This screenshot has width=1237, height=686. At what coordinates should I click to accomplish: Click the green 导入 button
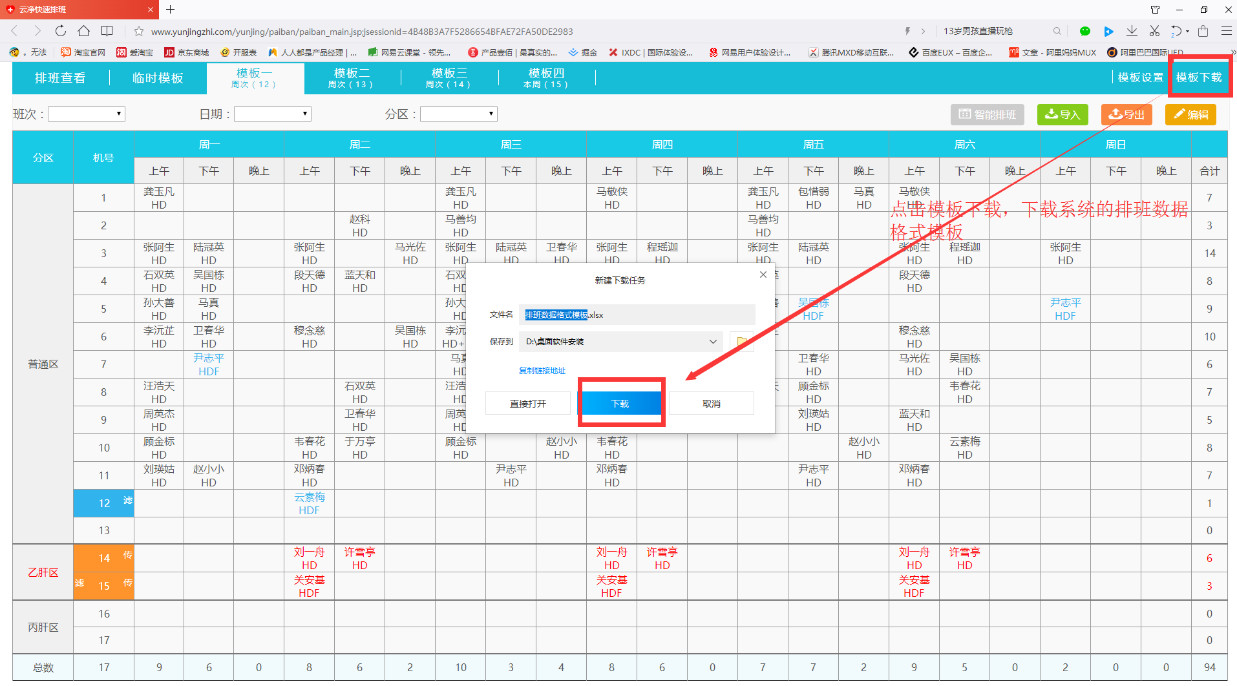[1063, 114]
